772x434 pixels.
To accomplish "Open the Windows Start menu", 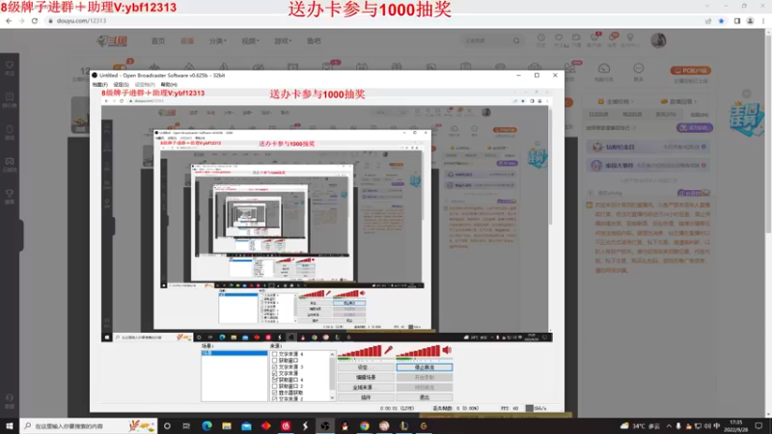I will [x=10, y=425].
